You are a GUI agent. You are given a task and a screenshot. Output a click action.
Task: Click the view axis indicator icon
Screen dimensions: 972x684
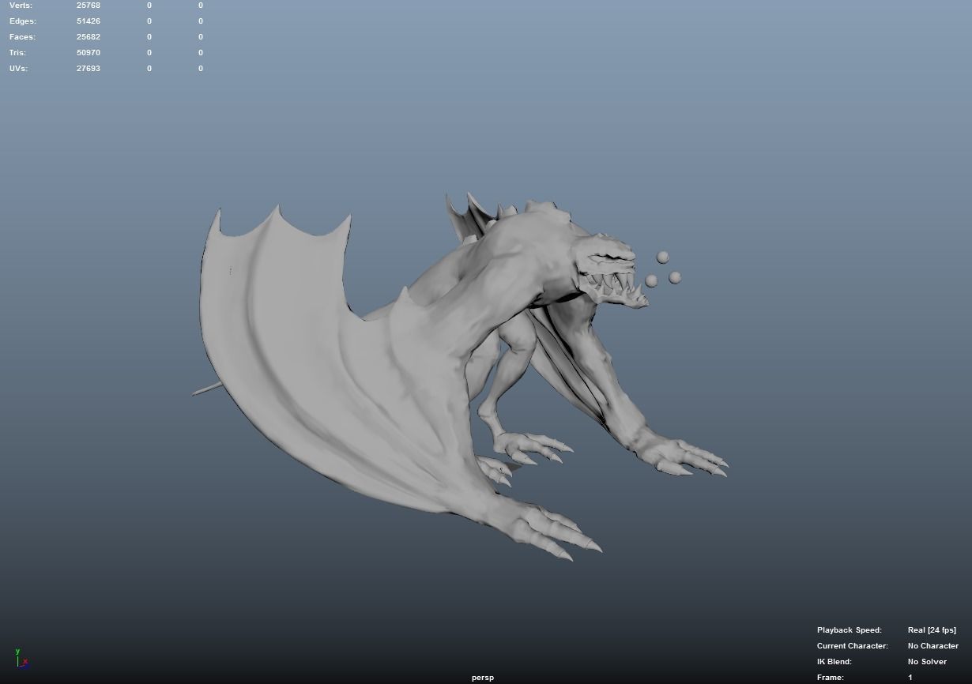[21, 658]
